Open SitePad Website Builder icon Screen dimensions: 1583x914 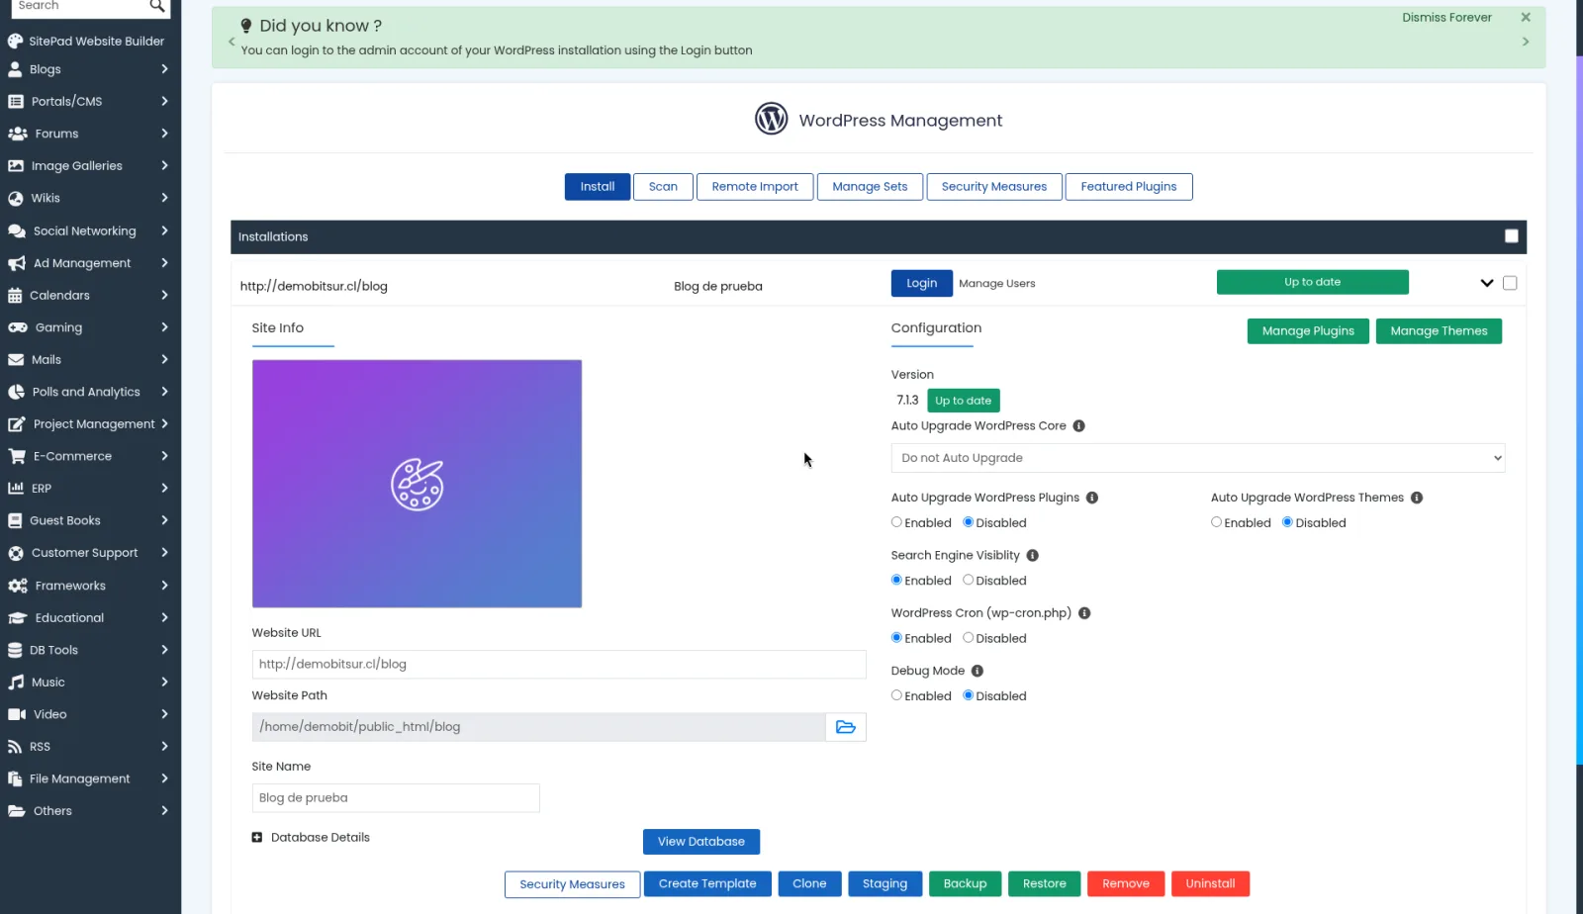point(15,42)
